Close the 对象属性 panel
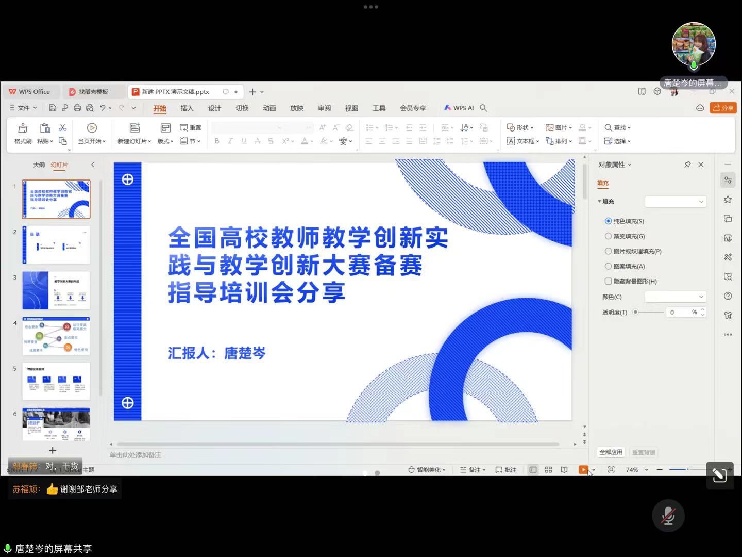Viewport: 742px width, 557px height. click(701, 165)
